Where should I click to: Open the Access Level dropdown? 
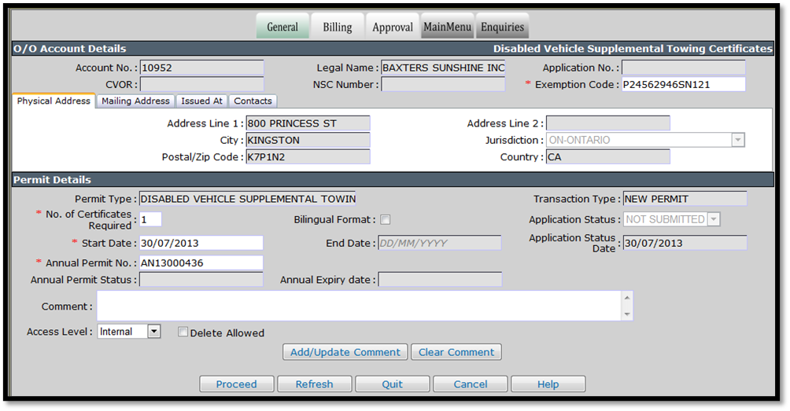154,332
